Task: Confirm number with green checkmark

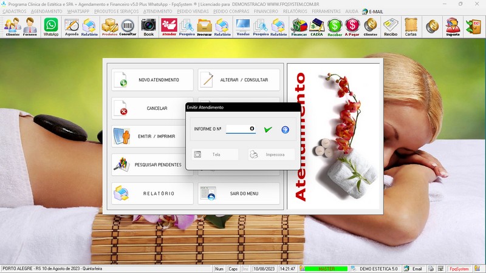Action: coord(268,129)
